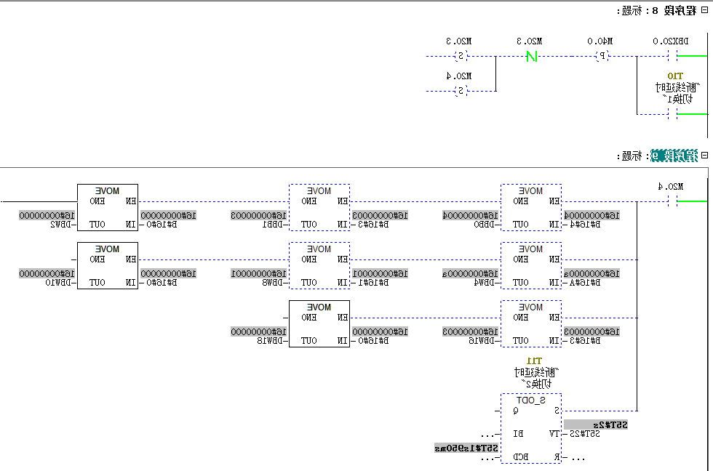Click B#16#3 input of the DBW16 MOVE
The image size is (713, 471).
pos(585,341)
